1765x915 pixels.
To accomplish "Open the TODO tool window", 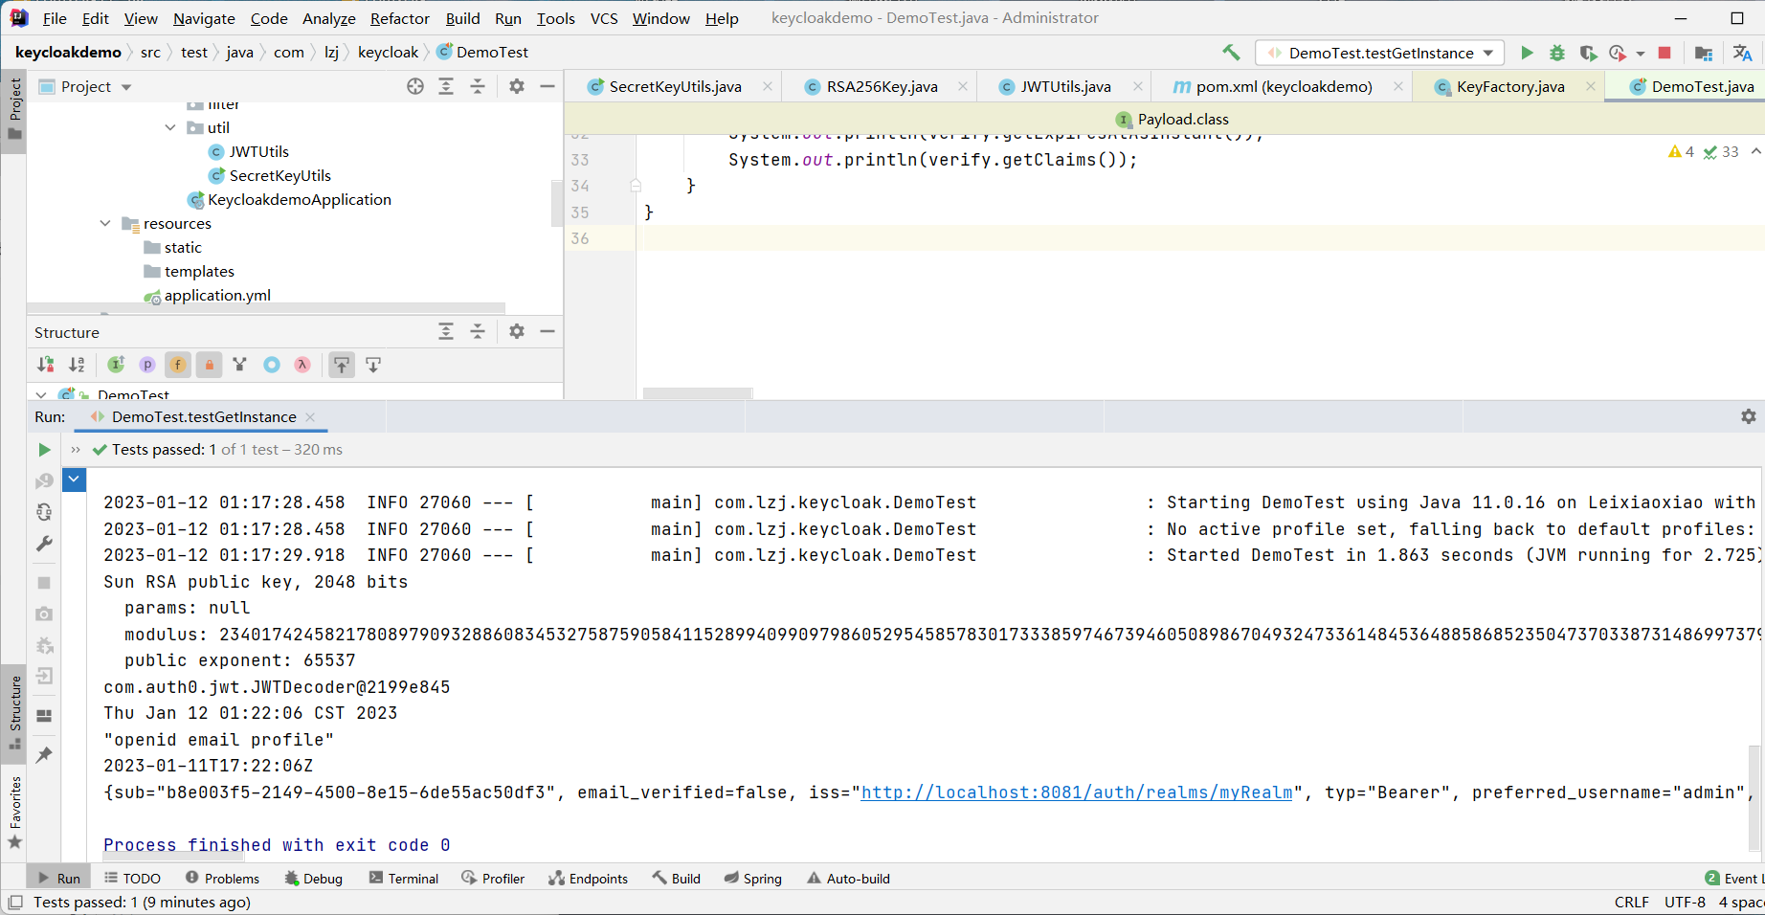I will point(132,879).
